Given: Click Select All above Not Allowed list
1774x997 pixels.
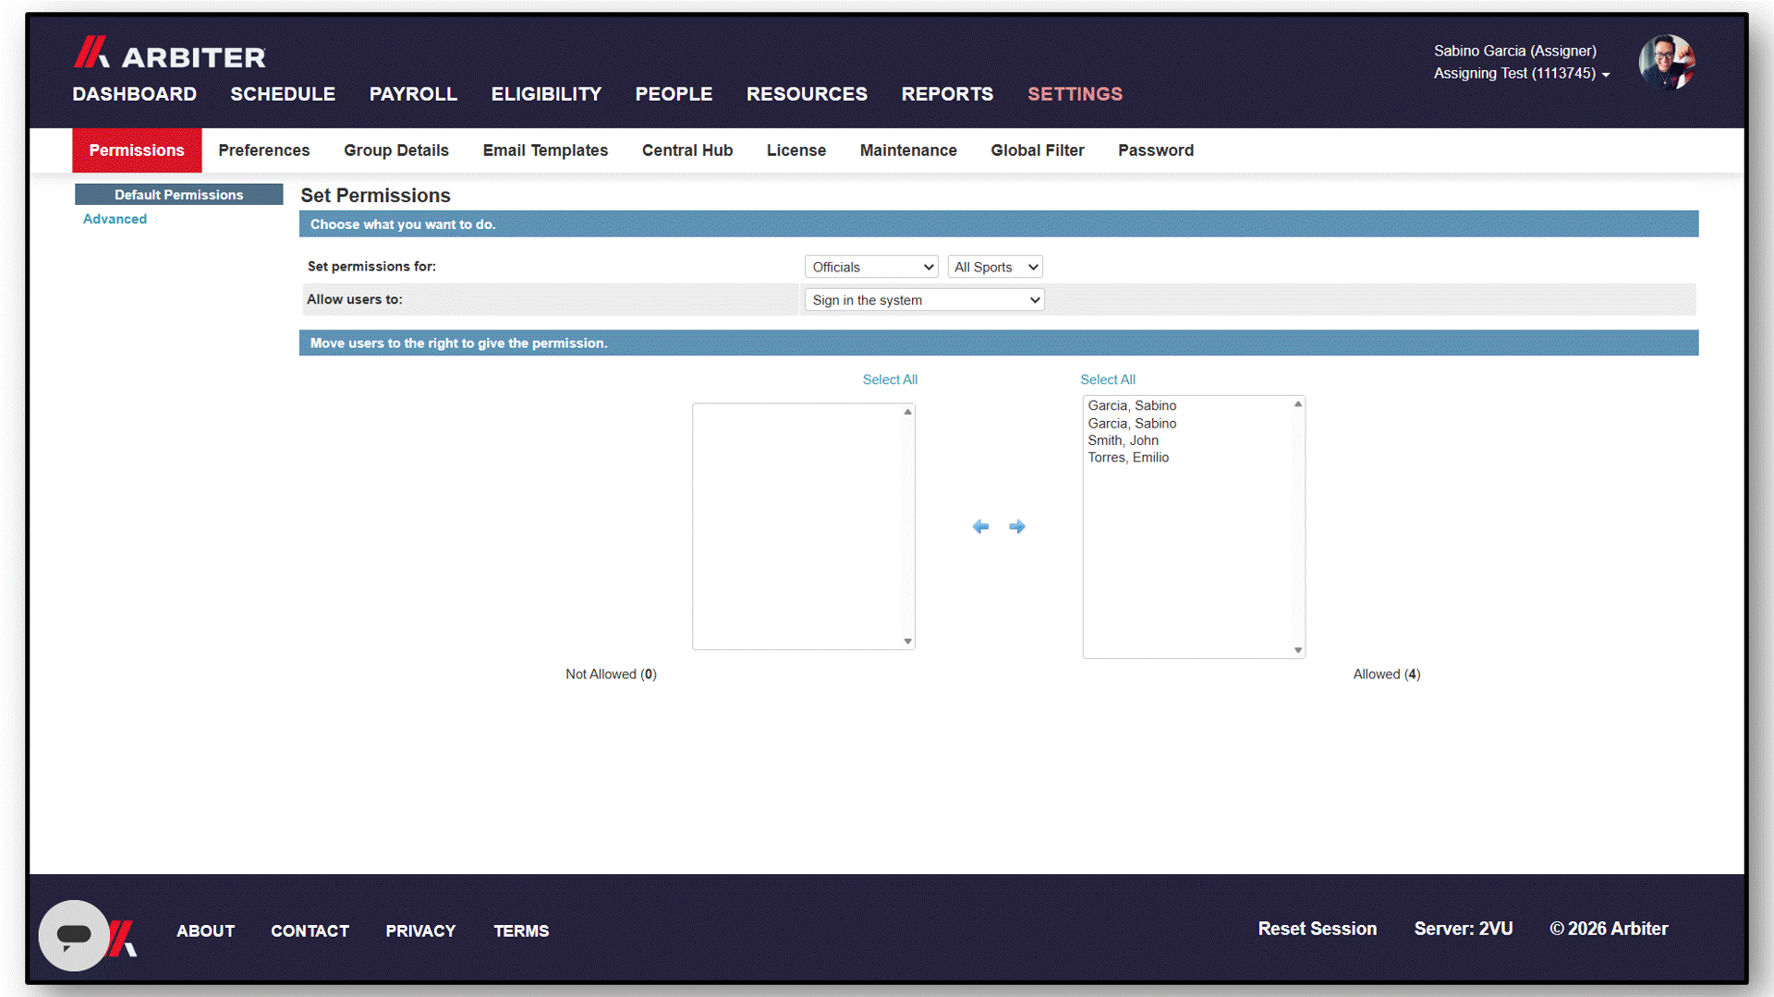Looking at the screenshot, I should 890,379.
